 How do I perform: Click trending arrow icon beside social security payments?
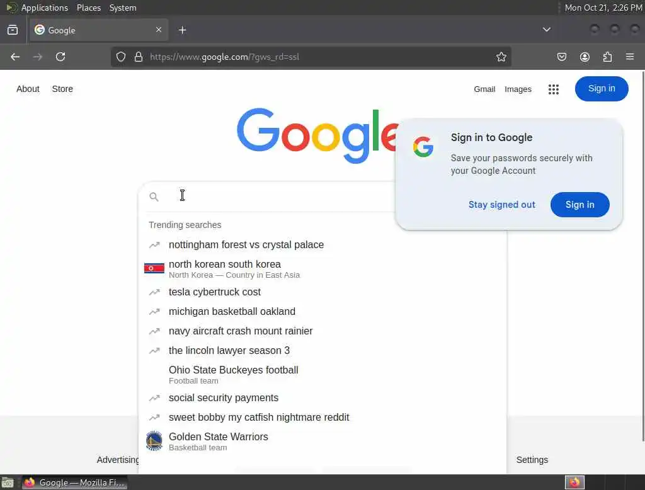tap(154, 398)
